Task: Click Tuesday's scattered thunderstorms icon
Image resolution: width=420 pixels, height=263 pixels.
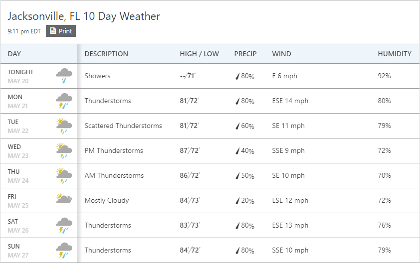Action: (x=64, y=126)
